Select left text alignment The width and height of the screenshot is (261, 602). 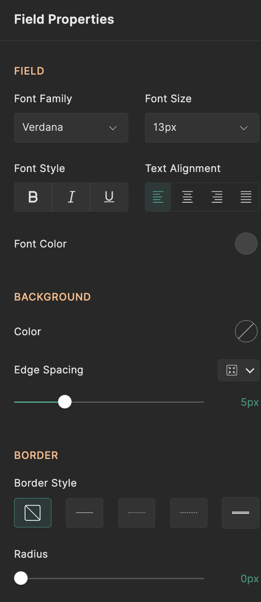[x=158, y=197]
